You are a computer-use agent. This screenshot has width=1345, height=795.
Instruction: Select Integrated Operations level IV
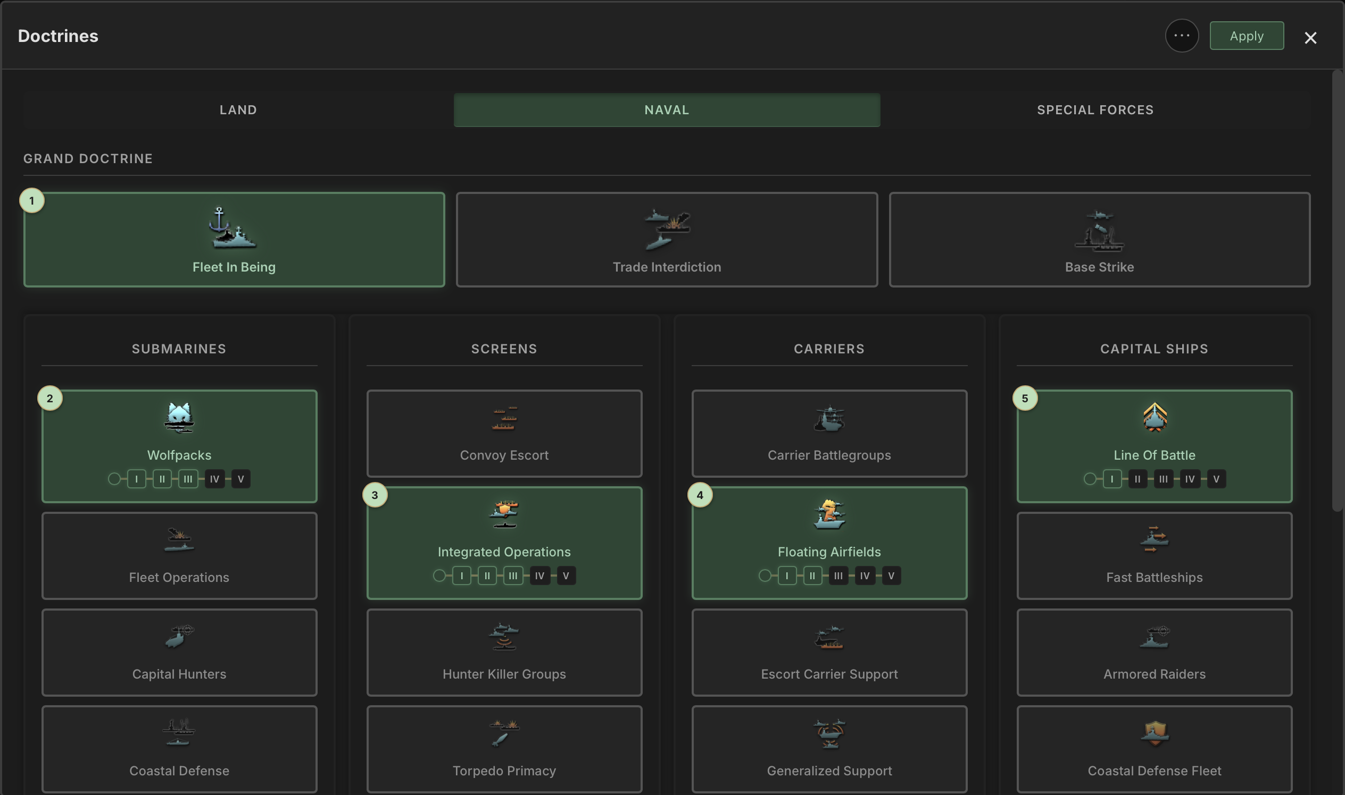(539, 576)
